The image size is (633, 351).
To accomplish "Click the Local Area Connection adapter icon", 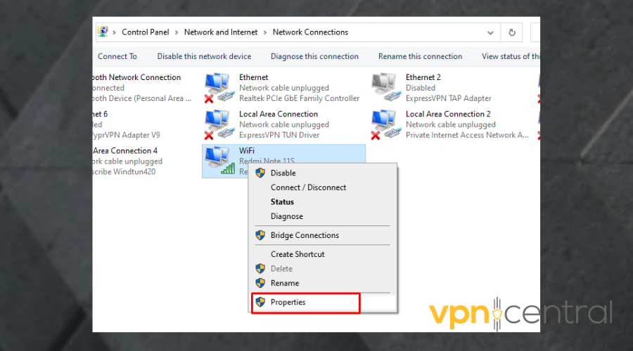I will coord(219,124).
